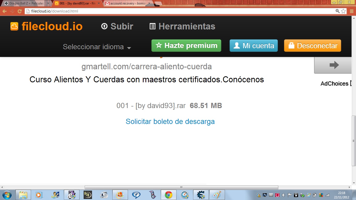Click the vertical scrollbar down arrow

[x=354, y=183]
